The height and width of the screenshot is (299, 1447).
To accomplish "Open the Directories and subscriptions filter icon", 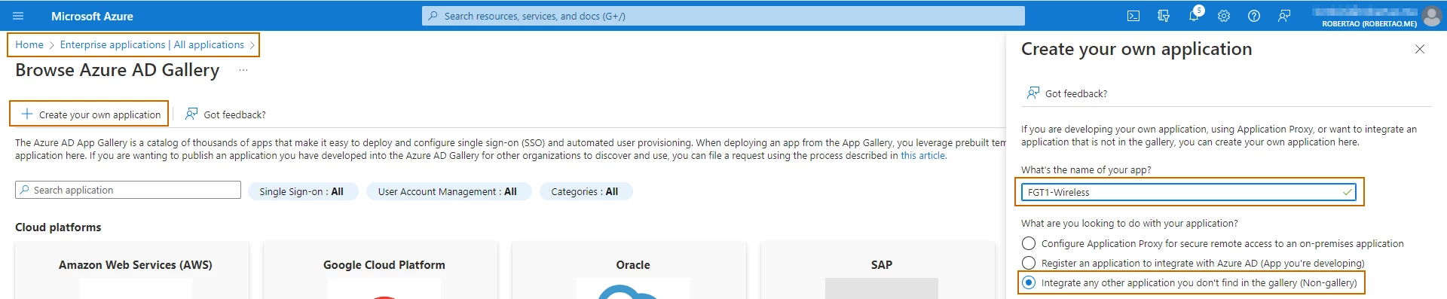I will 1164,16.
